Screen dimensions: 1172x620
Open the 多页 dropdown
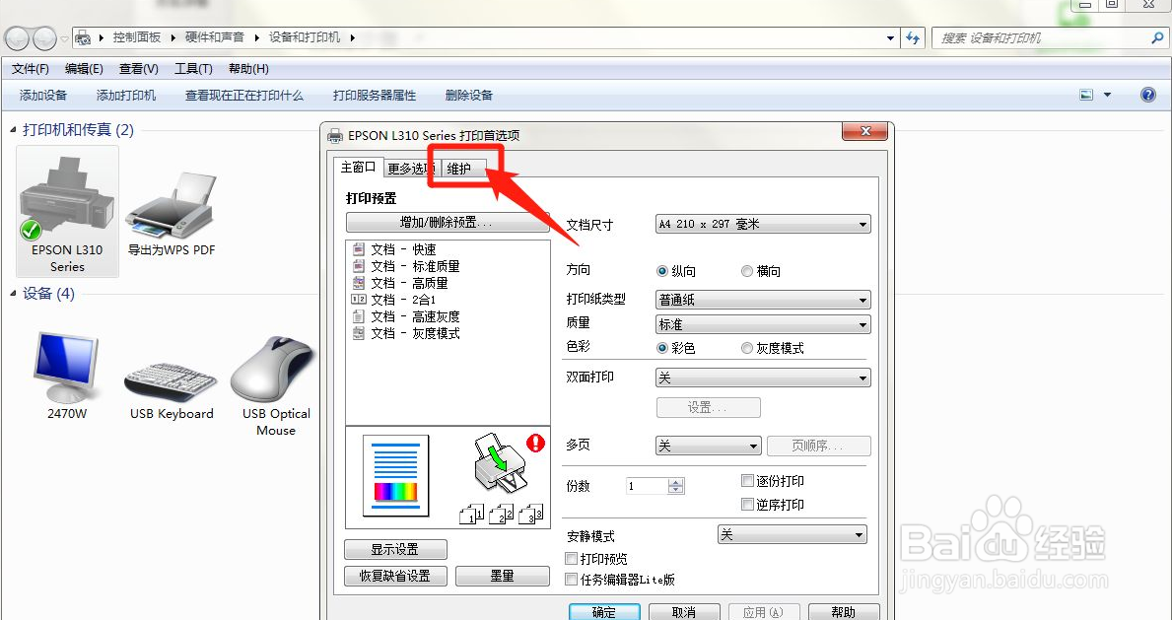point(708,446)
